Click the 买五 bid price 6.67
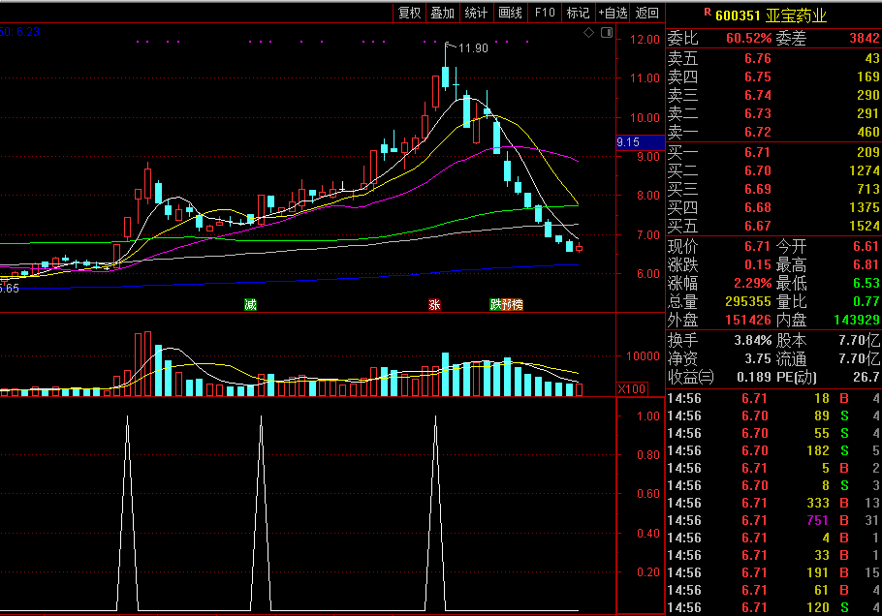This screenshot has width=882, height=616. [758, 226]
